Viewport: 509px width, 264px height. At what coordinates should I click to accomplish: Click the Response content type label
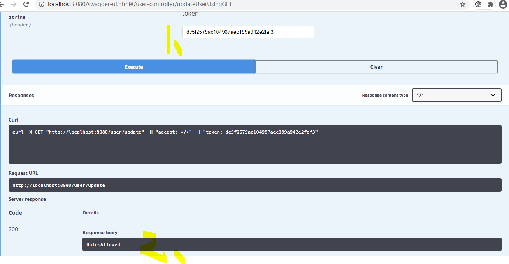[385, 95]
